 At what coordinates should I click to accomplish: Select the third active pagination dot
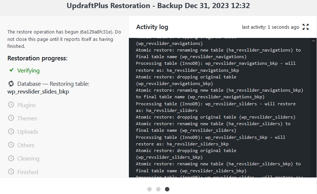(x=167, y=189)
